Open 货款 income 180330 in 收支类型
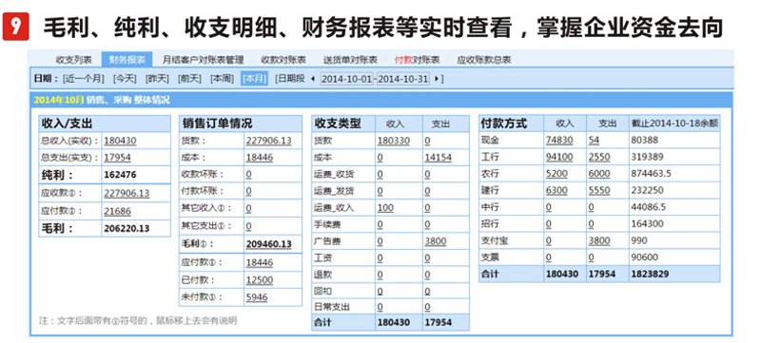761x343 pixels. click(393, 141)
